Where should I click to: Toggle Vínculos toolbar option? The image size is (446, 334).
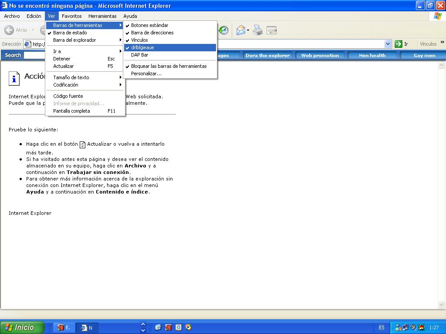point(170,40)
